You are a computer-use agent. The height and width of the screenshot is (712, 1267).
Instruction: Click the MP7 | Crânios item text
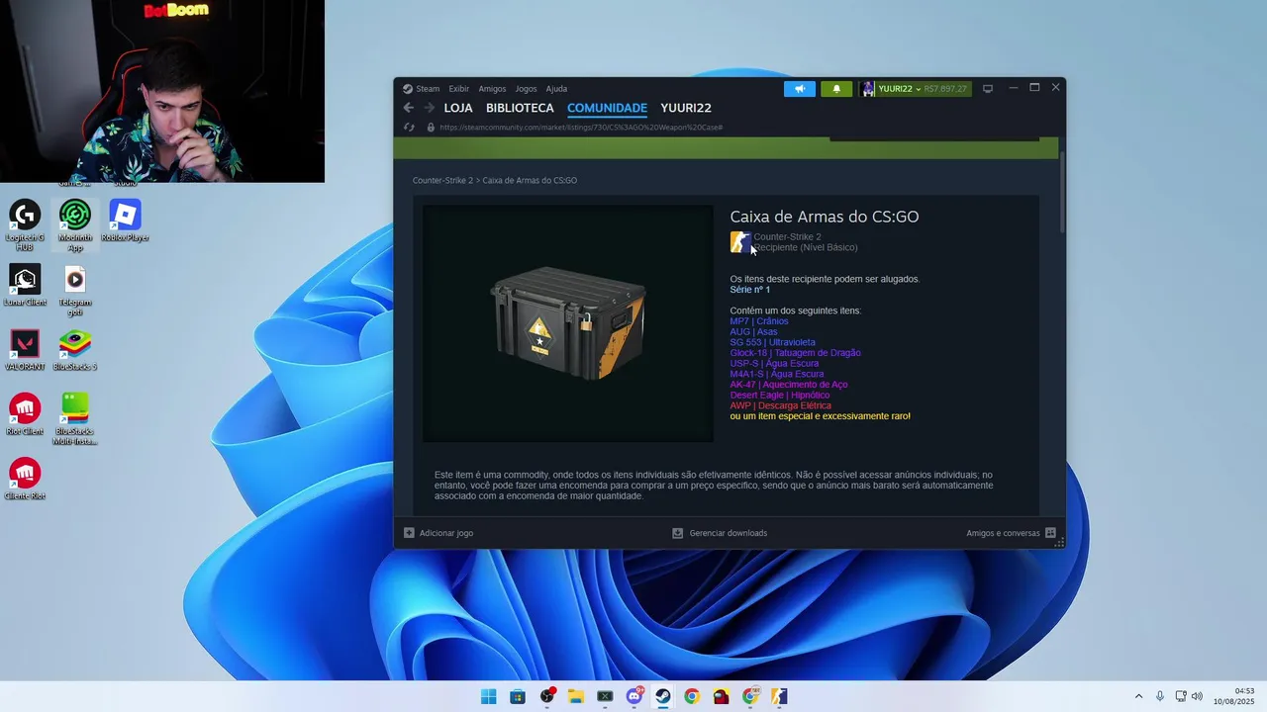coord(759,321)
